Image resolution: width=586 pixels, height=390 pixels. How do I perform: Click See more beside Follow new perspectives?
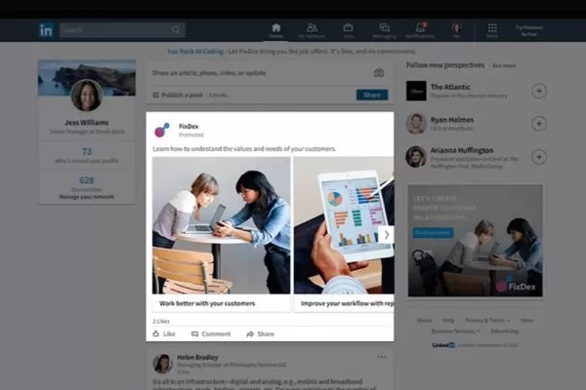click(x=504, y=65)
